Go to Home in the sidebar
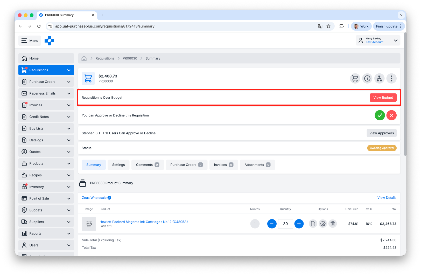The image size is (421, 275). coord(46,58)
